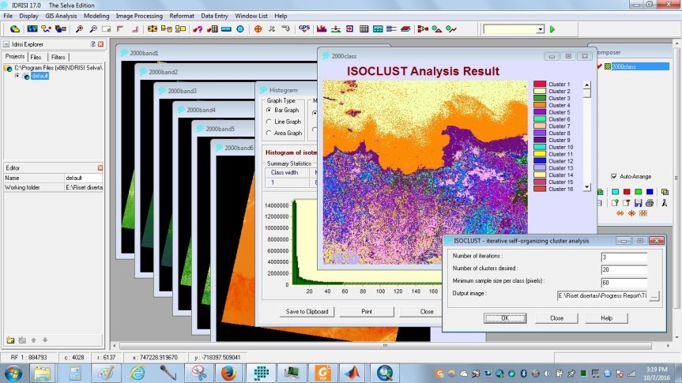This screenshot has width=682, height=383.
Task: Click Save to Clipboard in Histogram window
Action: coord(307,312)
